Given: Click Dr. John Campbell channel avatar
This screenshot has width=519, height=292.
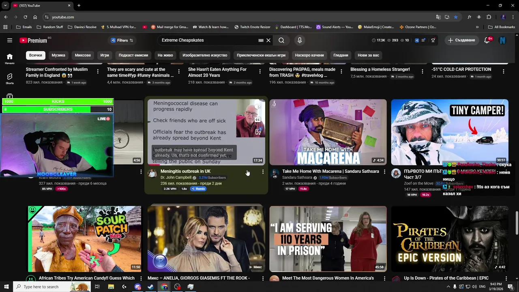Looking at the screenshot, I should (x=152, y=174).
